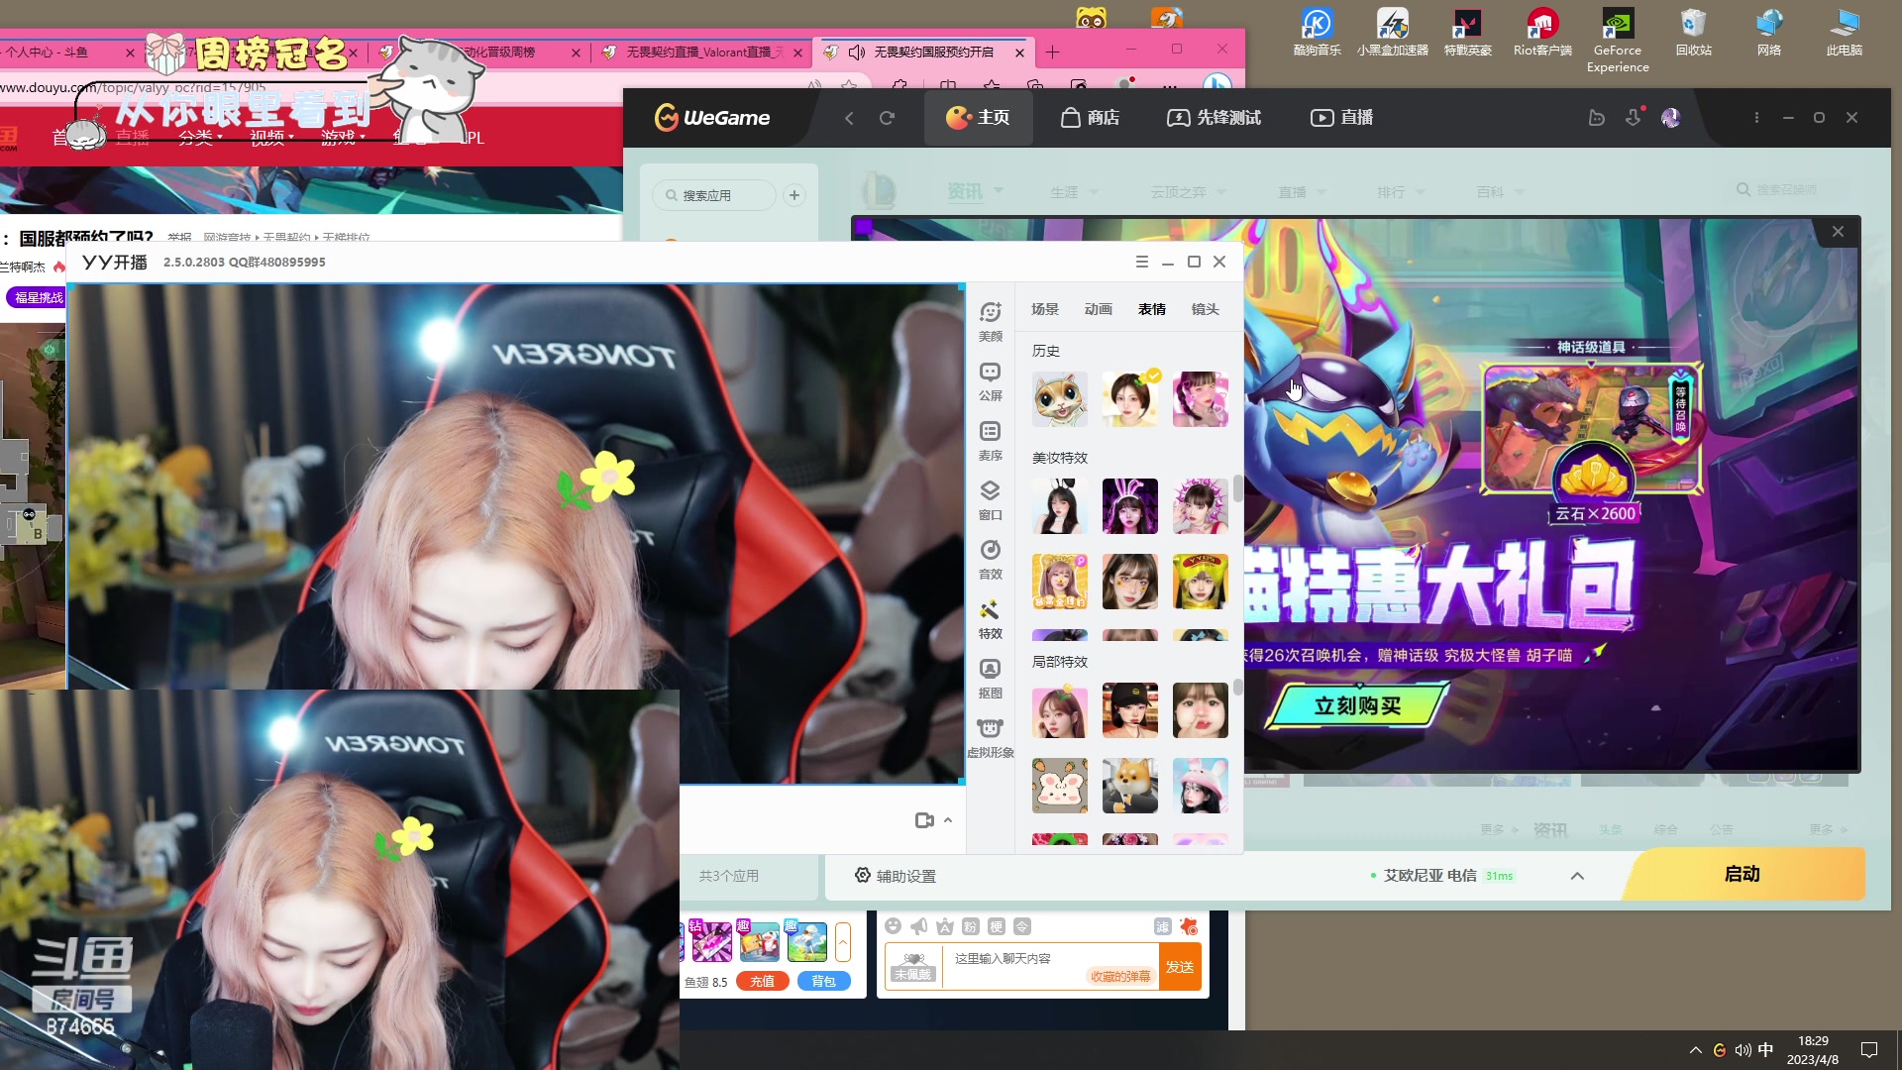Click the 充值 recharge button
The width and height of the screenshot is (1902, 1070).
[762, 981]
